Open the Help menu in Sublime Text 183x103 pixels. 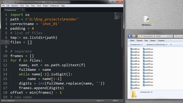point(63,6)
